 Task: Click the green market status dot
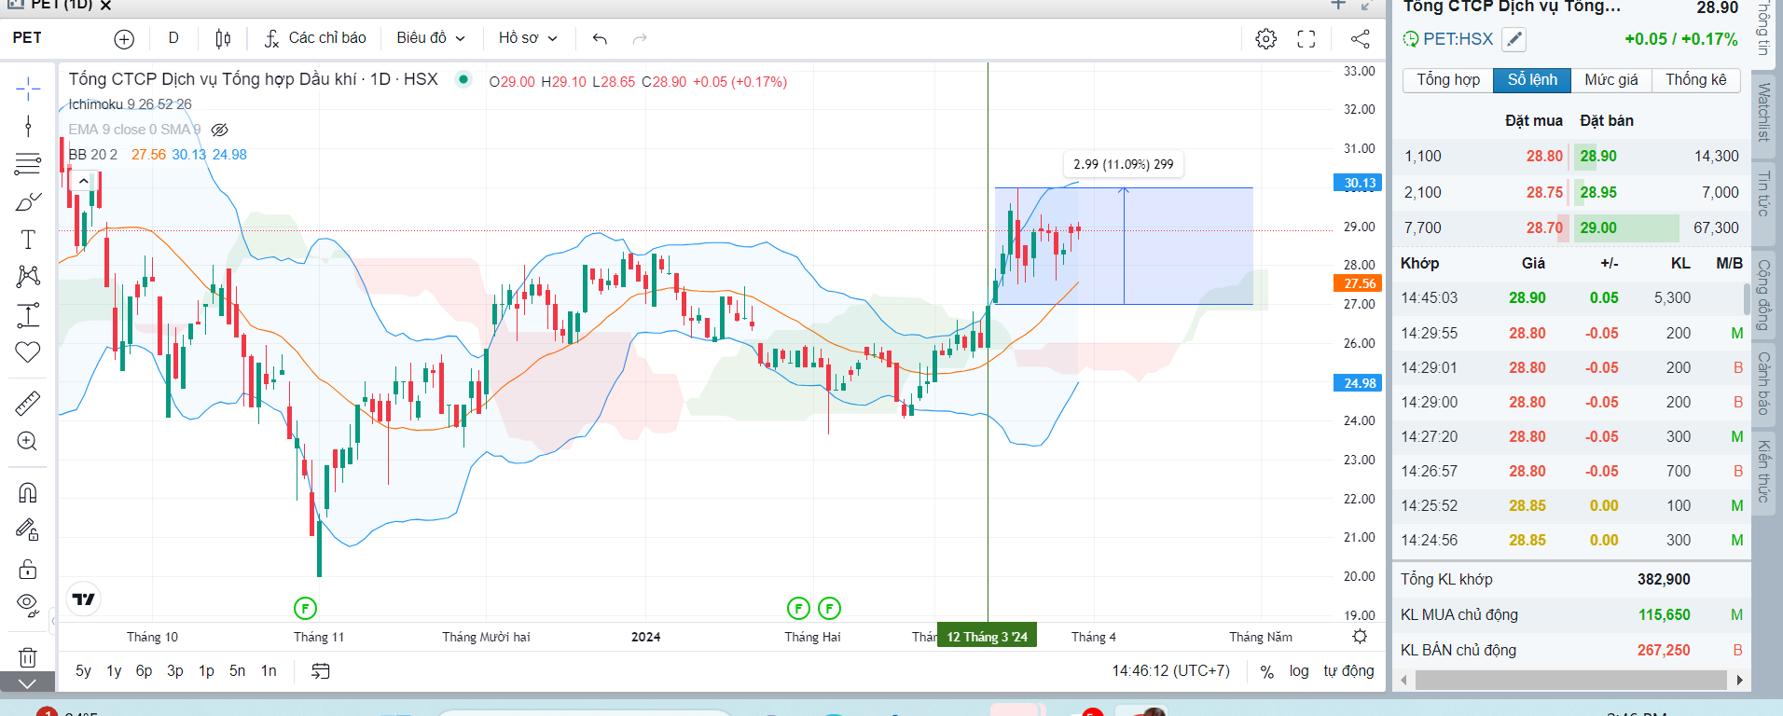(x=463, y=79)
